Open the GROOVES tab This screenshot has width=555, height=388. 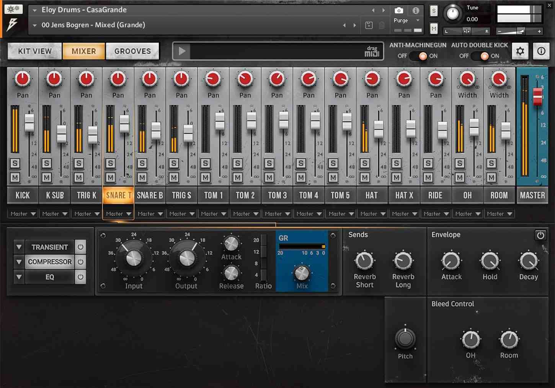[132, 51]
